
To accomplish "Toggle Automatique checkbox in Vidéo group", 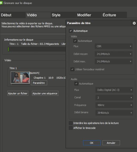I will (x=75, y=41).
